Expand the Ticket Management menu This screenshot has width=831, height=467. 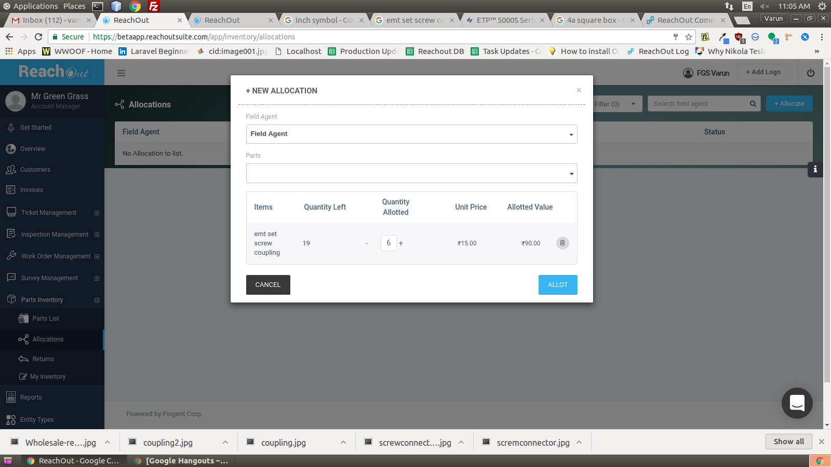point(97,213)
